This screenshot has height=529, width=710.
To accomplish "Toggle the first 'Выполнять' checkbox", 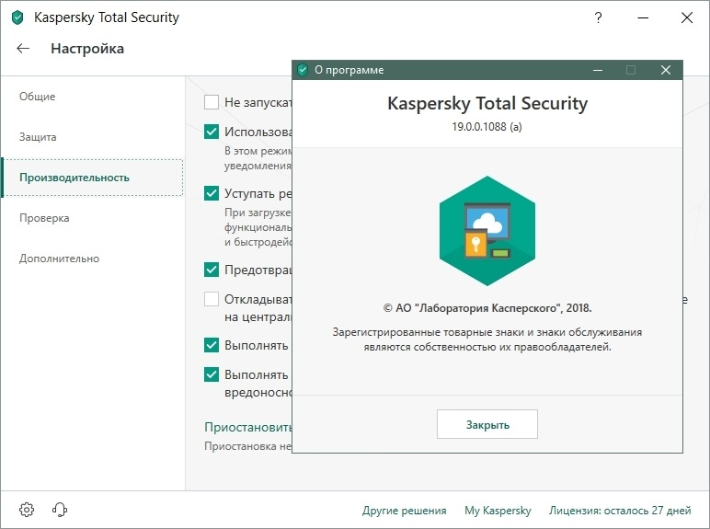I will [212, 345].
